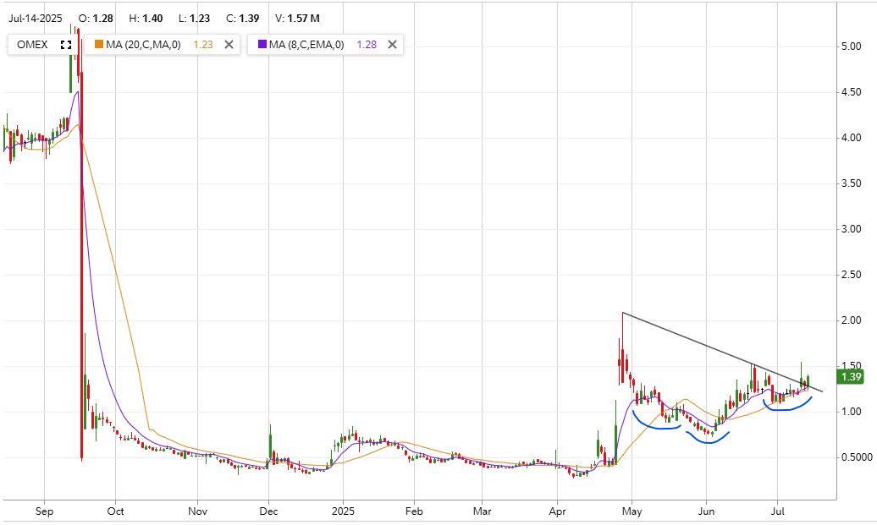Click the 2025 label on time axis
The height and width of the screenshot is (525, 877).
point(343,511)
